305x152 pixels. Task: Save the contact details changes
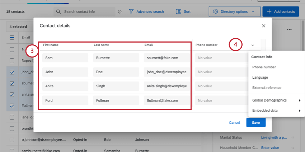pyautogui.click(x=256, y=123)
